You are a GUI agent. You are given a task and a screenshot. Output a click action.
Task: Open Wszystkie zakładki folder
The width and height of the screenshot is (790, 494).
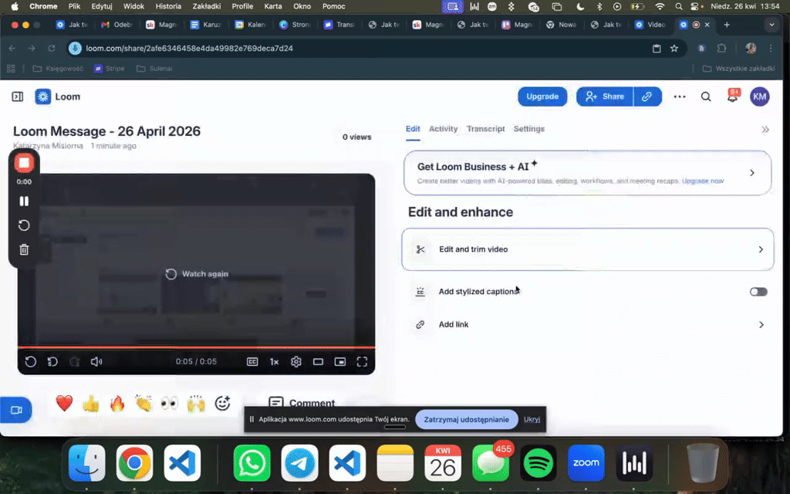pos(738,69)
